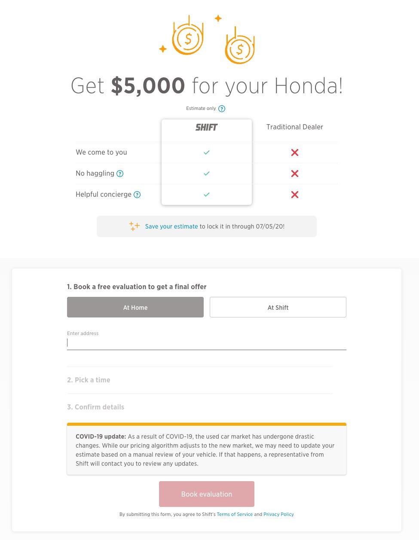
Task: Click the Traditional Dealer column header
Action: click(295, 127)
